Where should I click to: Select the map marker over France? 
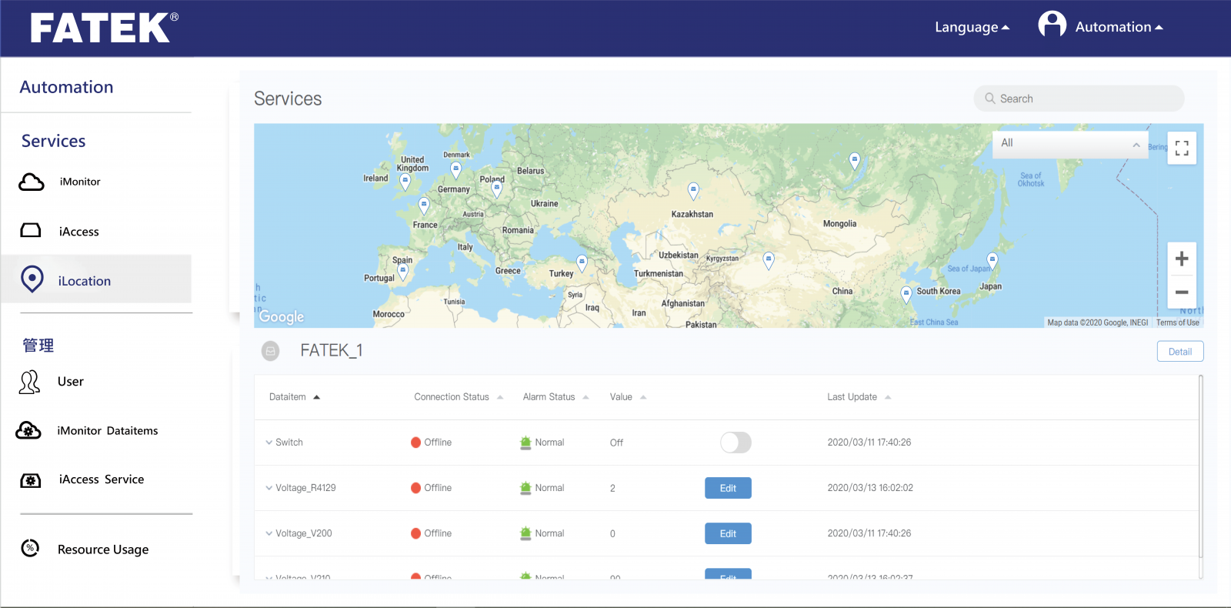[x=423, y=205]
